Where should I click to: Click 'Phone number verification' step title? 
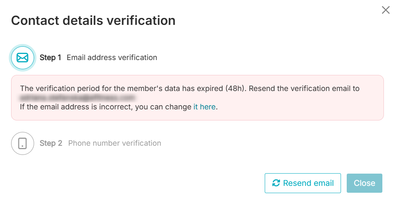point(115,143)
